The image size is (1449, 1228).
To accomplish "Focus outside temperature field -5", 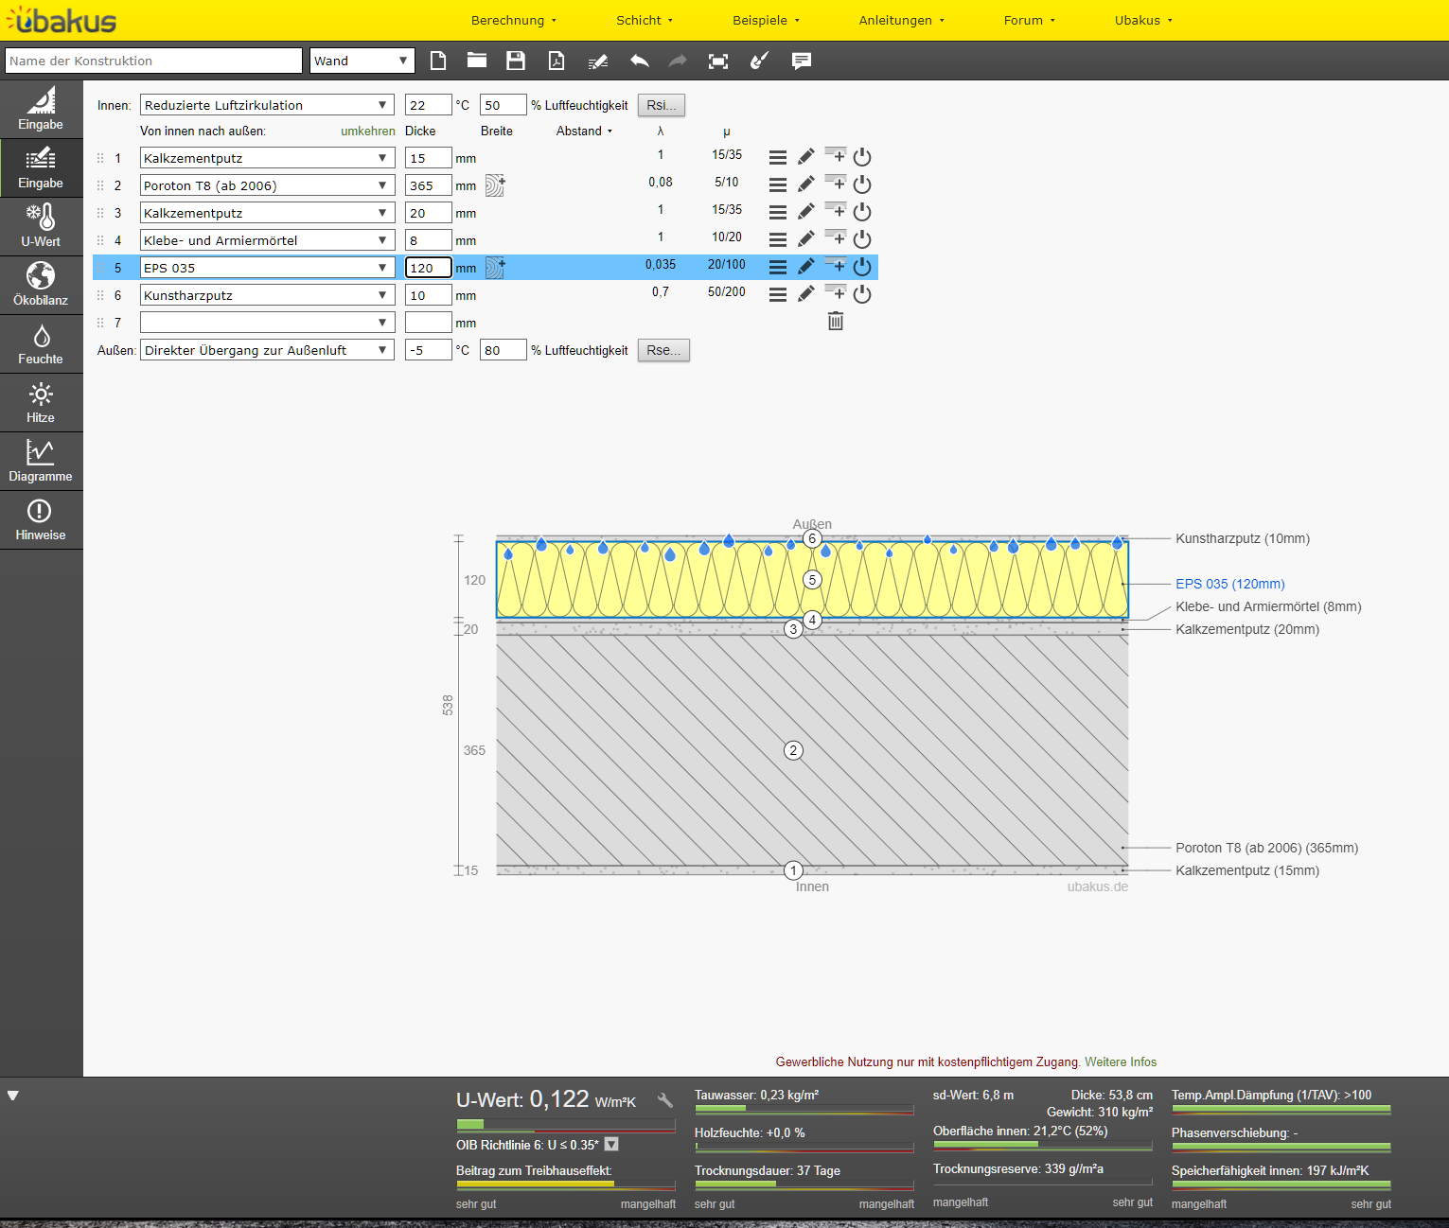I will 429,350.
